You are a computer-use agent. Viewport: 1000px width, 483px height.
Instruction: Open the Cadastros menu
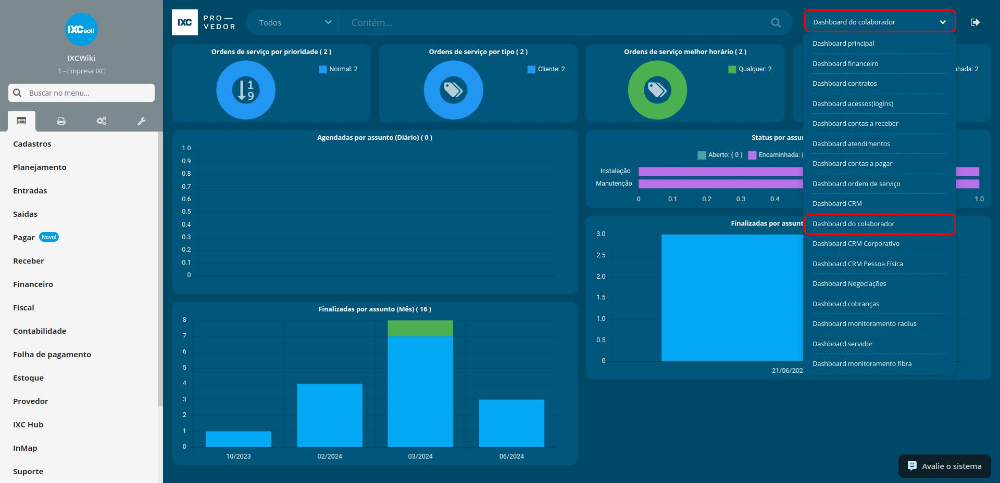(32, 144)
